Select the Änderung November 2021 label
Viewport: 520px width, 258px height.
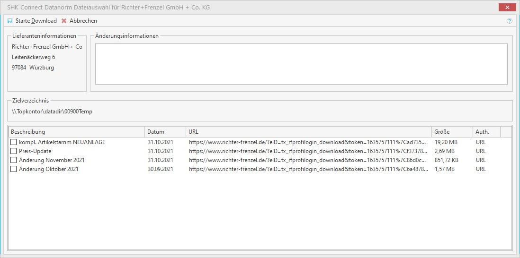point(52,160)
